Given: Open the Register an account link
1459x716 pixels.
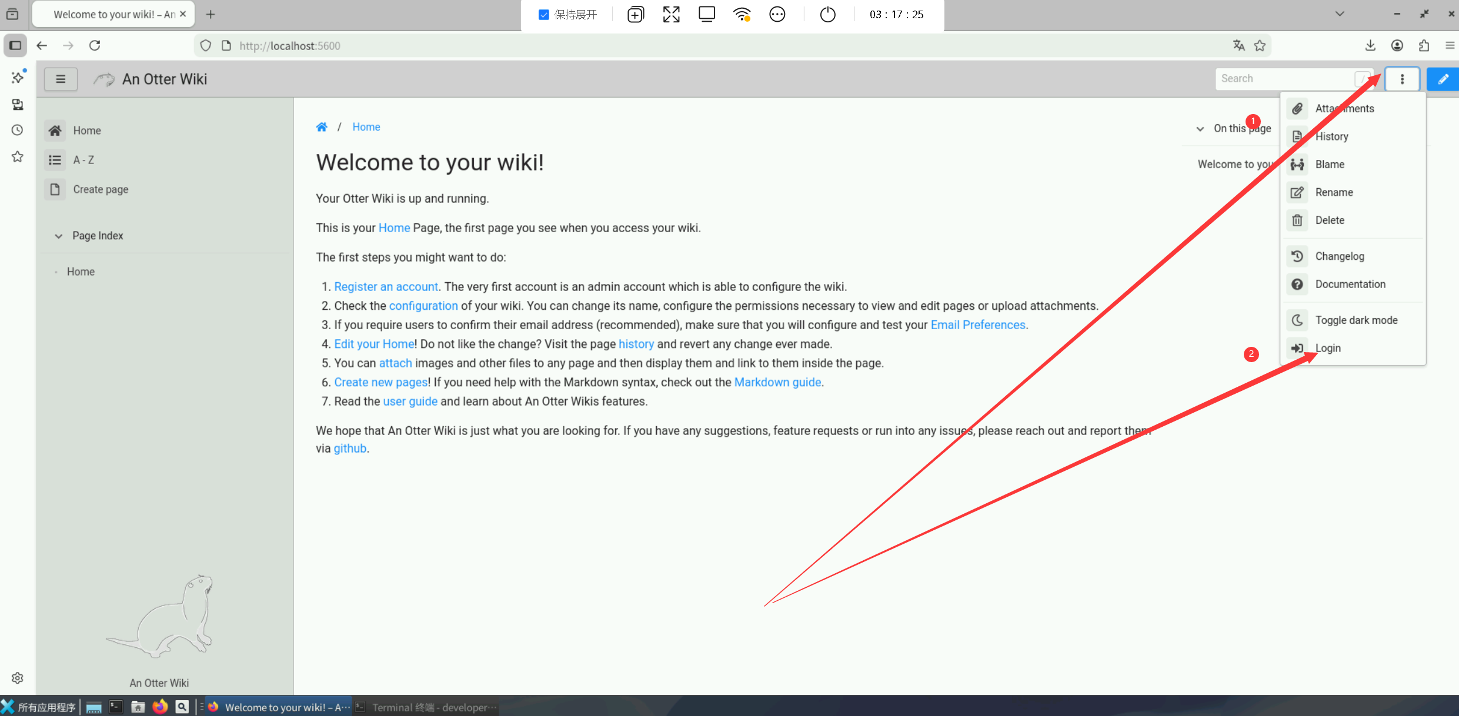Looking at the screenshot, I should pos(386,287).
